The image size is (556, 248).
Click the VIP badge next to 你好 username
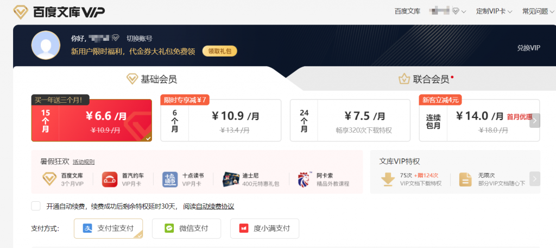[116, 38]
